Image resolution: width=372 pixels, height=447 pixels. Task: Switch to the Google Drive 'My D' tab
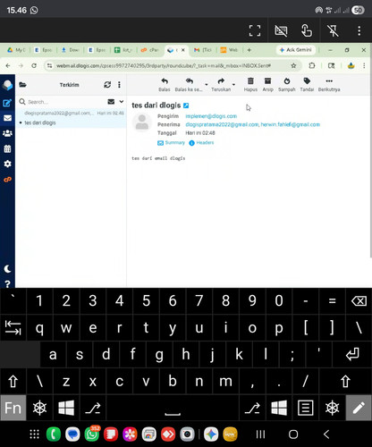pos(16,50)
